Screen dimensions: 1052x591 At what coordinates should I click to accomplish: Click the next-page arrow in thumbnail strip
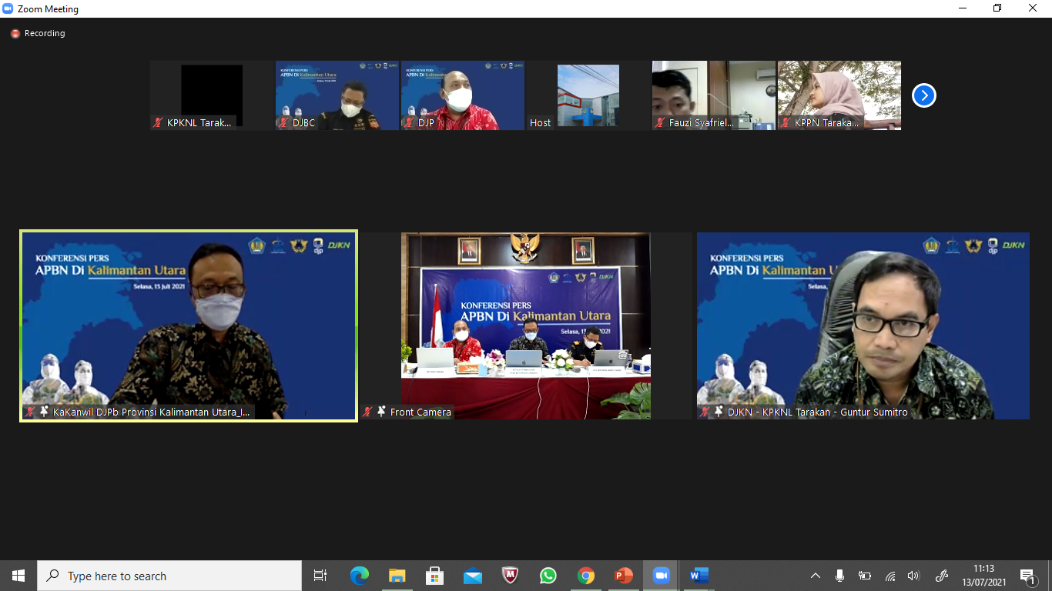923,95
